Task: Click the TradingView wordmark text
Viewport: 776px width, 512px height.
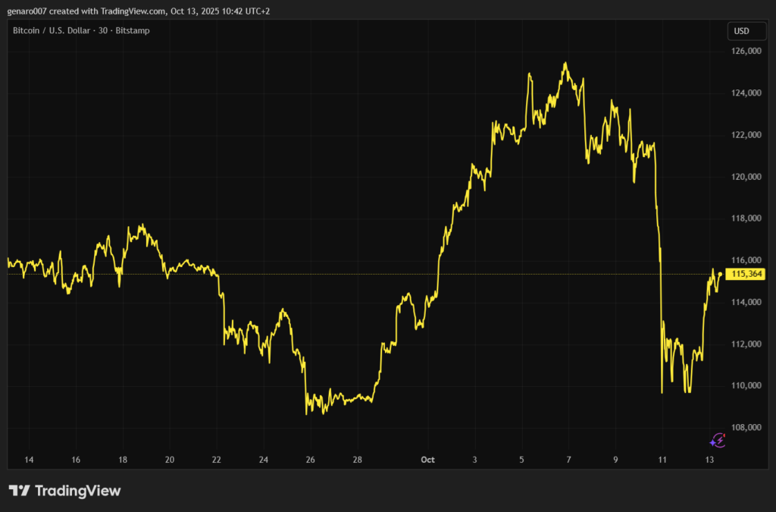Action: (77, 491)
